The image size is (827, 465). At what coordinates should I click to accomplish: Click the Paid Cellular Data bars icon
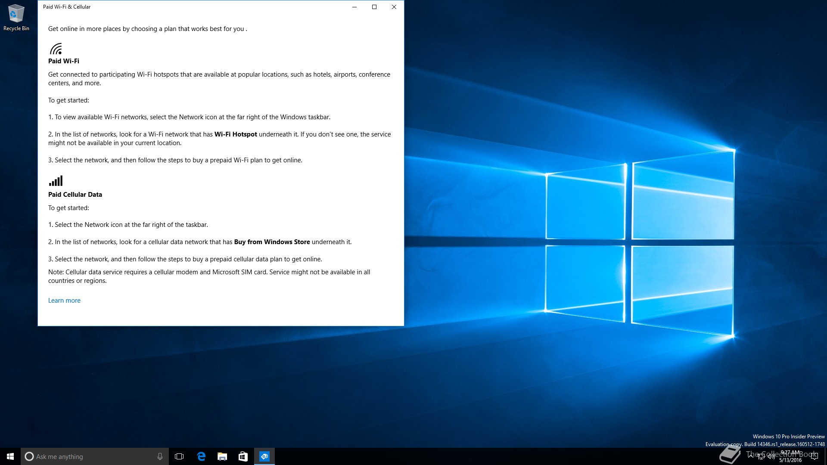[x=56, y=180]
